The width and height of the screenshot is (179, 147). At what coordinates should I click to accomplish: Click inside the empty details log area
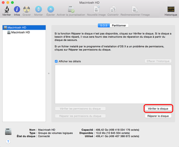(x=113, y=84)
